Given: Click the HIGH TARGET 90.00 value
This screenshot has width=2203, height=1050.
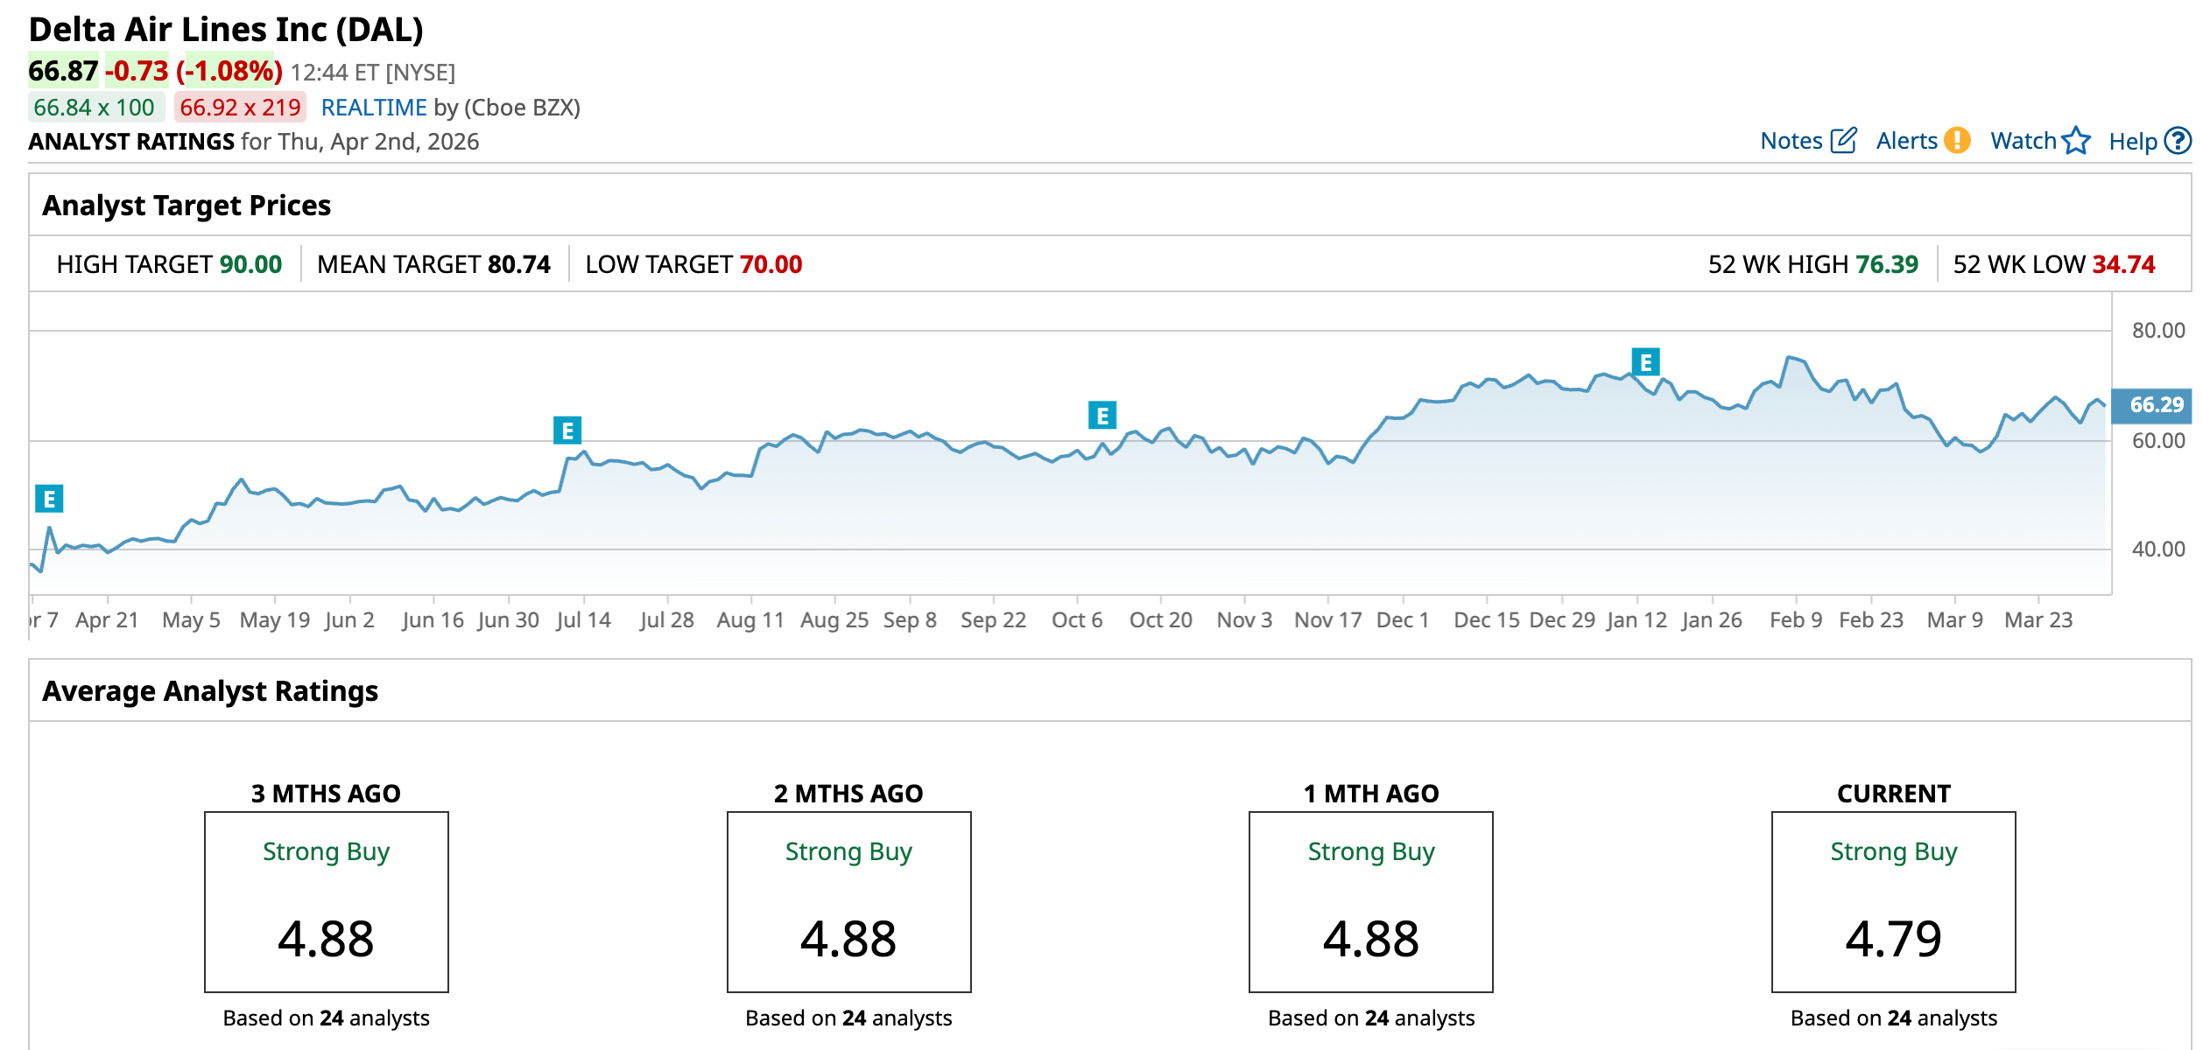Looking at the screenshot, I should point(250,264).
